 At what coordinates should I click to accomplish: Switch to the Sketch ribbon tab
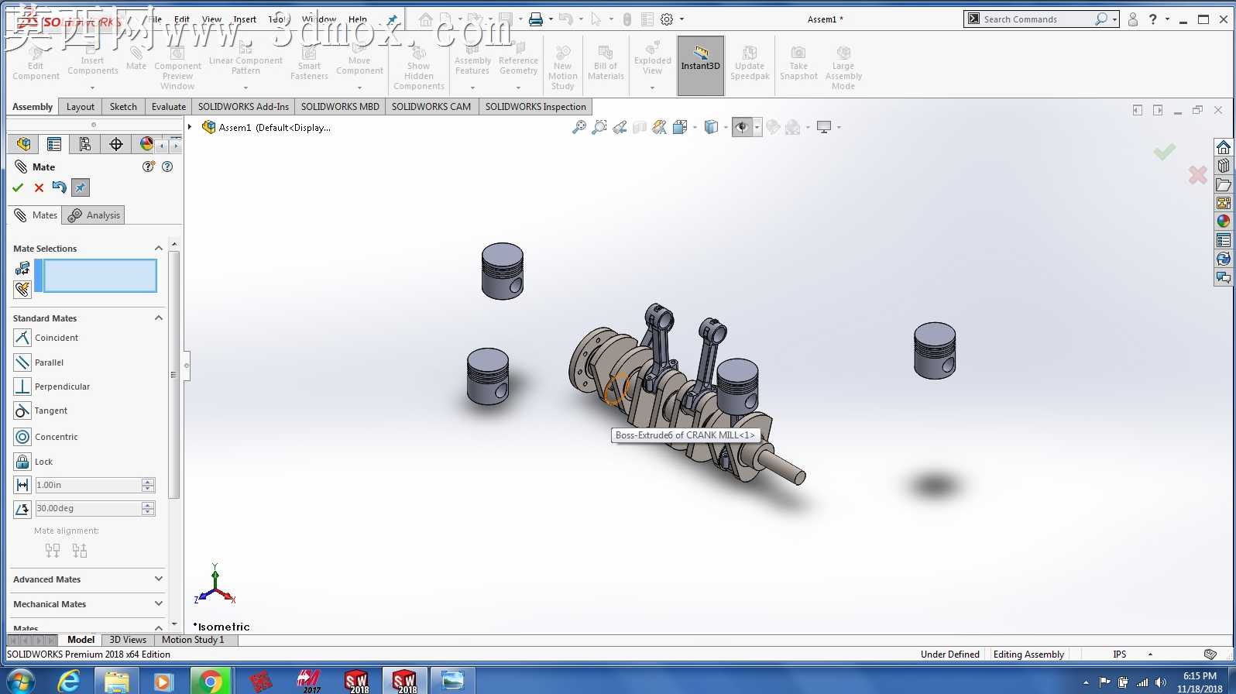123,107
